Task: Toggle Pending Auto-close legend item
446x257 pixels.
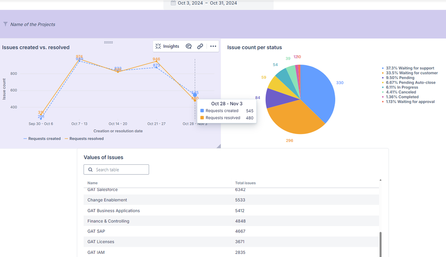Action: click(x=408, y=82)
